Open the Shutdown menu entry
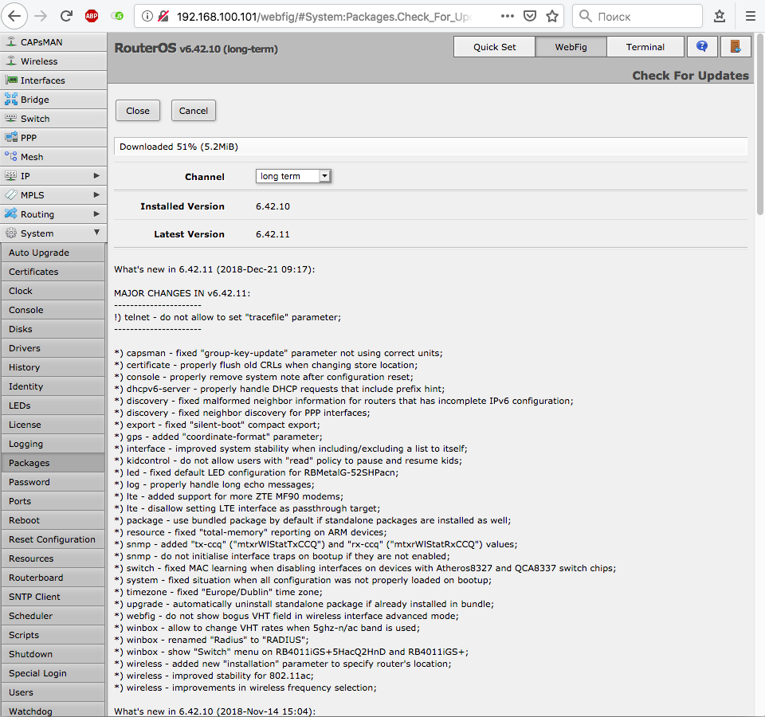This screenshot has height=717, width=765. click(53, 654)
